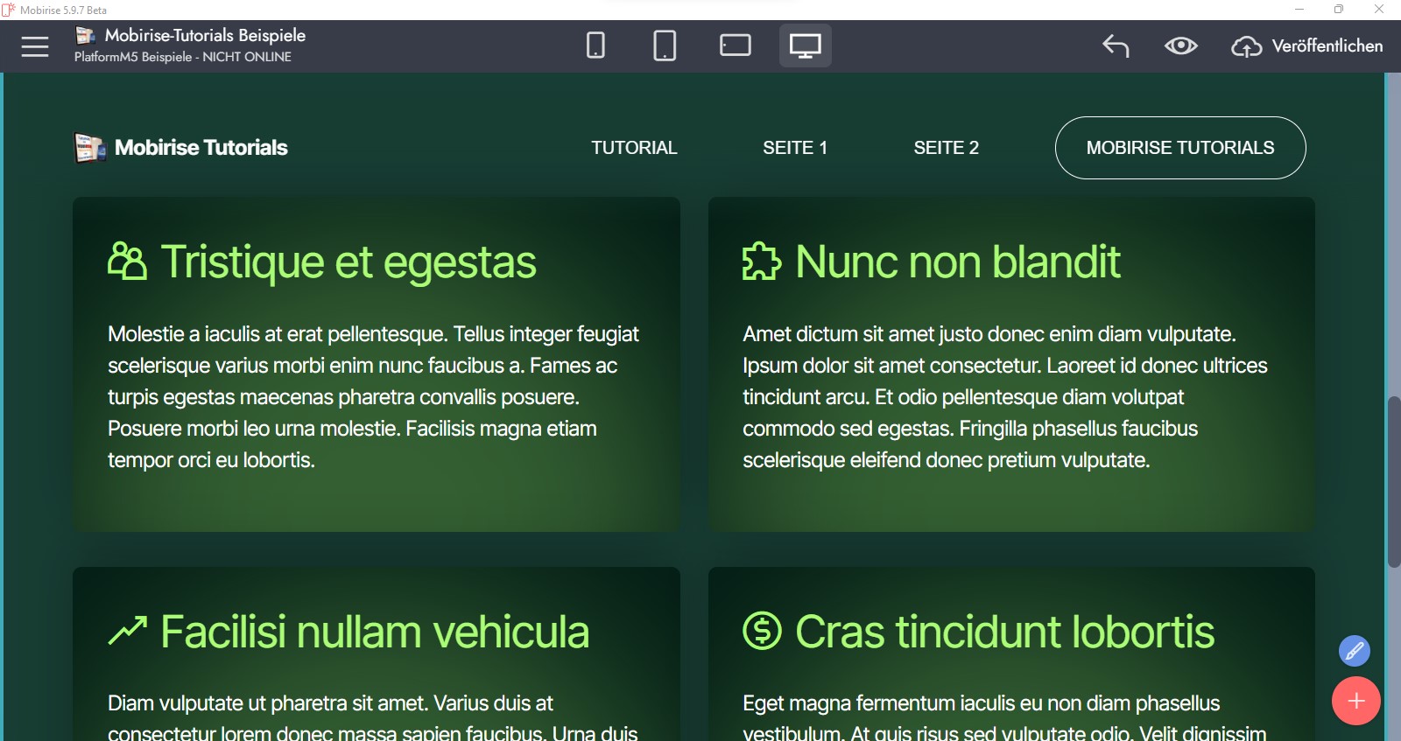Select the heading Facilisi nullam vehicula
This screenshot has height=741, width=1401.
tap(375, 632)
